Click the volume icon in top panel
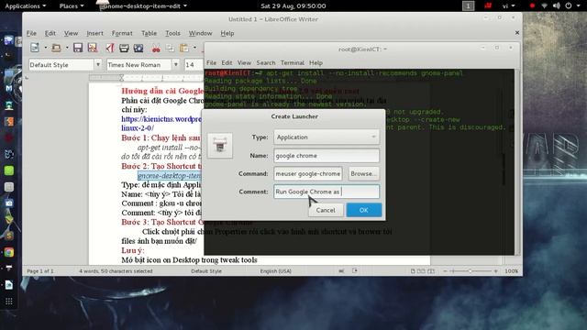587x330 pixels. coord(557,5)
